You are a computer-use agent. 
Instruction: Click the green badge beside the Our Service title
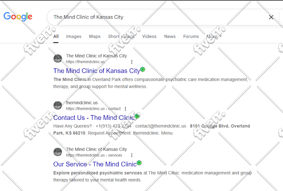click(x=139, y=163)
